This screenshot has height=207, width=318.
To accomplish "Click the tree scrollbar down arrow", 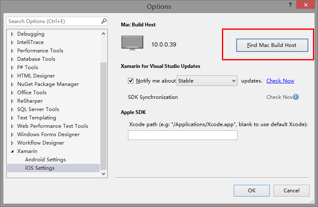I will pos(104,174).
